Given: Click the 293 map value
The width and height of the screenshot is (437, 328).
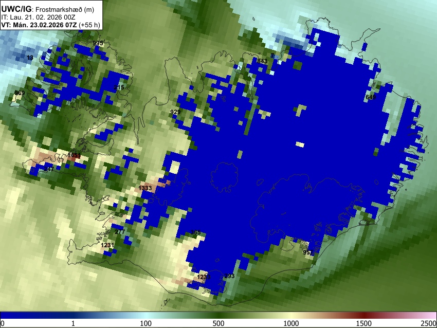Looking at the screenshot, I should [229, 276].
